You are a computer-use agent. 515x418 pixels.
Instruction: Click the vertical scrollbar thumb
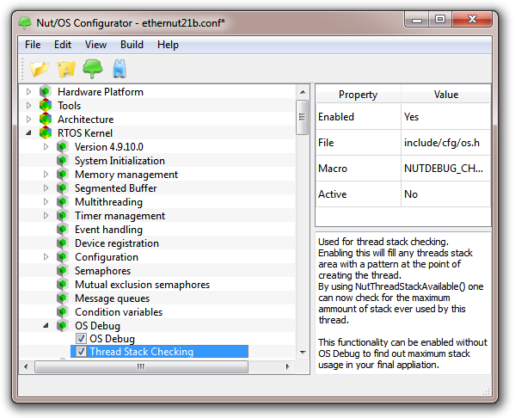tap(302, 117)
